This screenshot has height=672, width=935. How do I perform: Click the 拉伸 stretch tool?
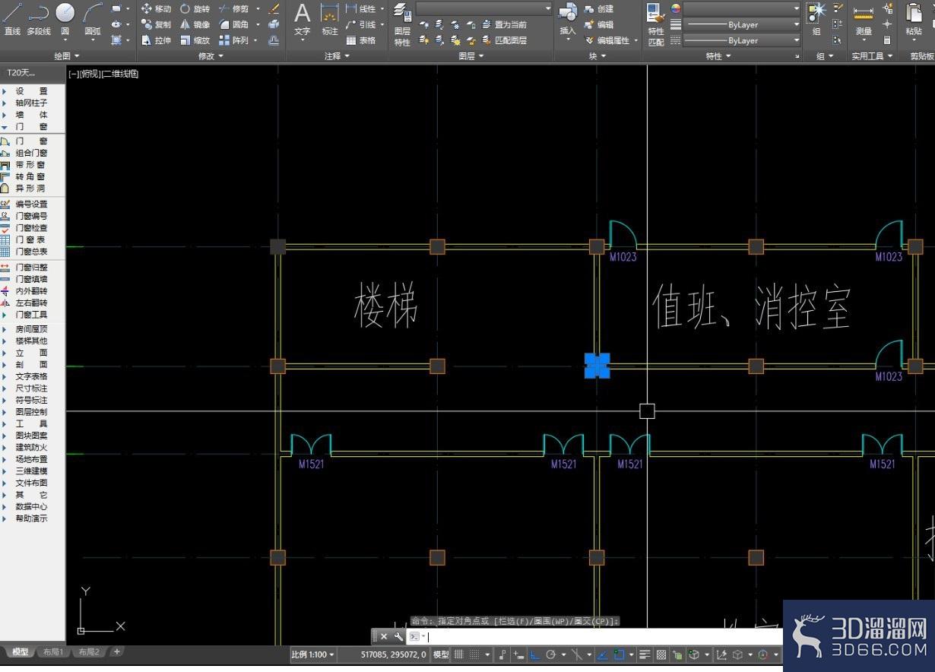coord(156,40)
